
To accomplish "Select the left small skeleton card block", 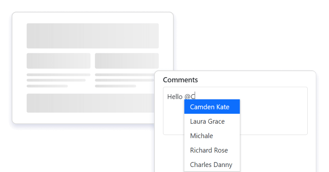I will [x=58, y=61].
